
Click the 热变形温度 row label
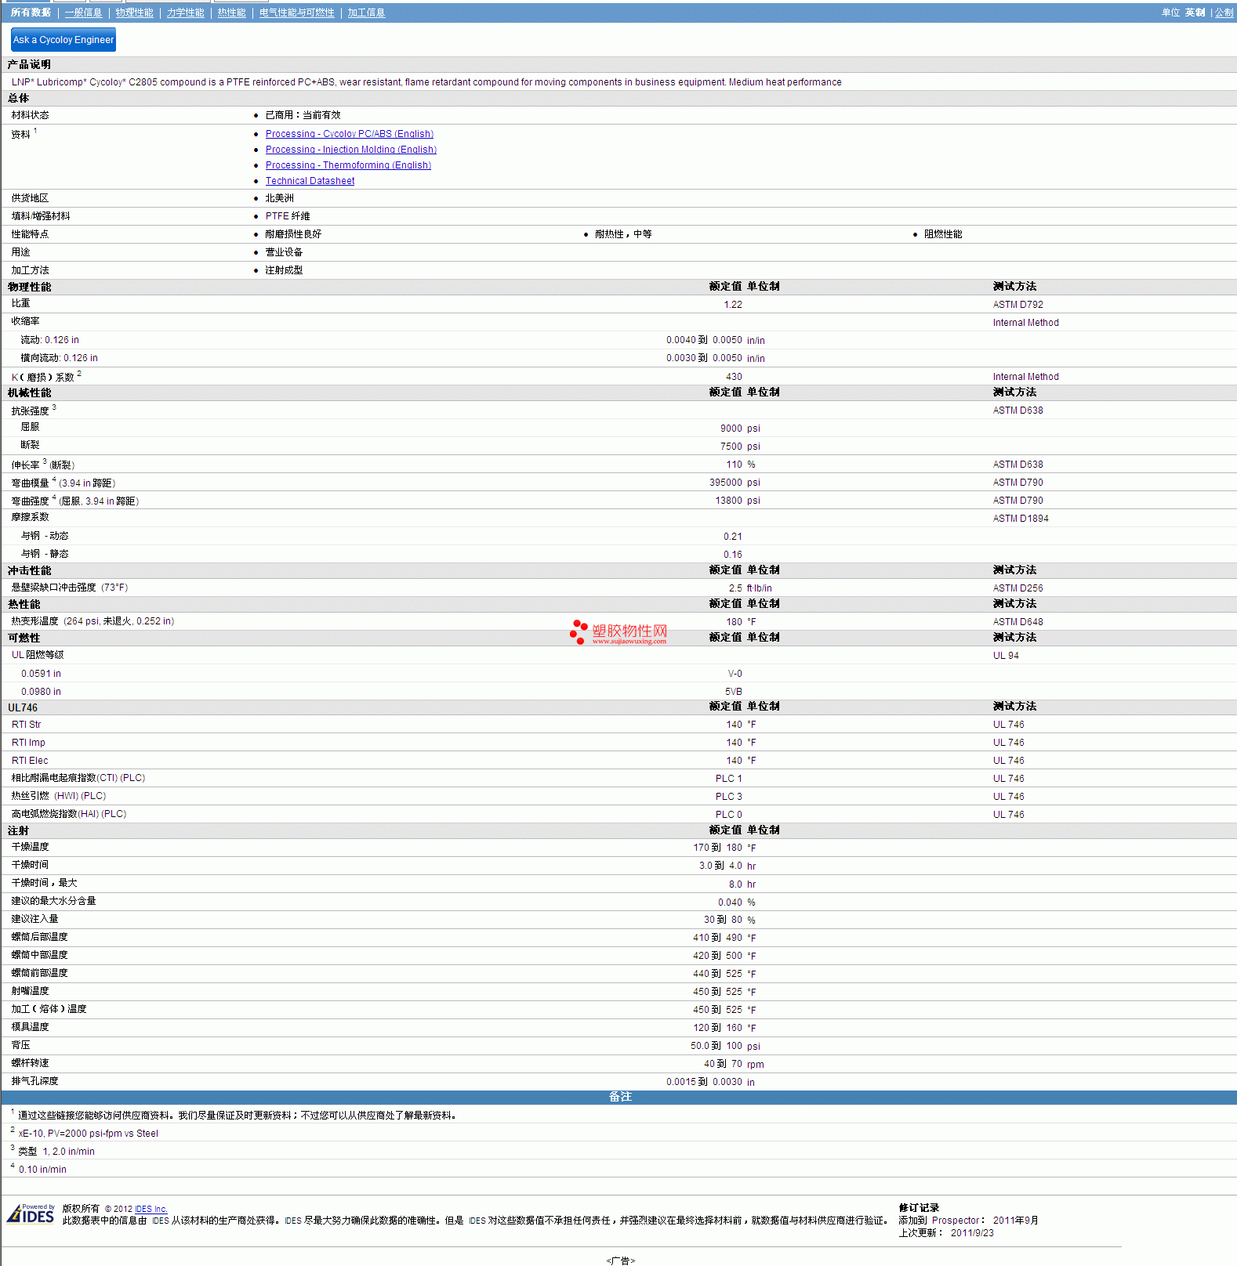tap(93, 621)
